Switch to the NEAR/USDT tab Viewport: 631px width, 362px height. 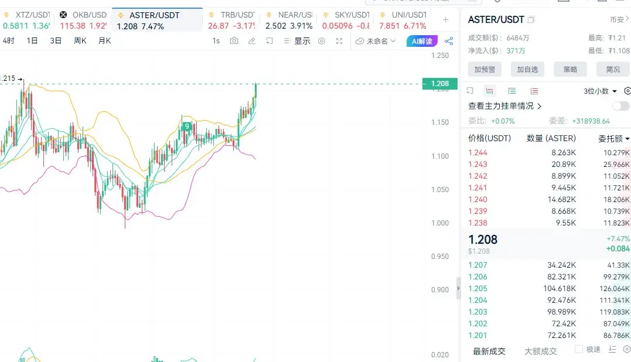pos(289,20)
